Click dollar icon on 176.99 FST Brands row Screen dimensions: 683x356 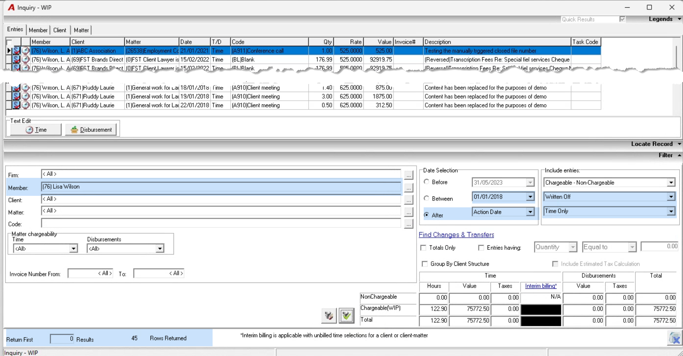pyautogui.click(x=16, y=60)
